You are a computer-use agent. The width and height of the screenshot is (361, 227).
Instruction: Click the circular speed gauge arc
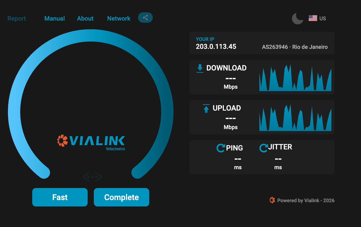[x=91, y=104]
